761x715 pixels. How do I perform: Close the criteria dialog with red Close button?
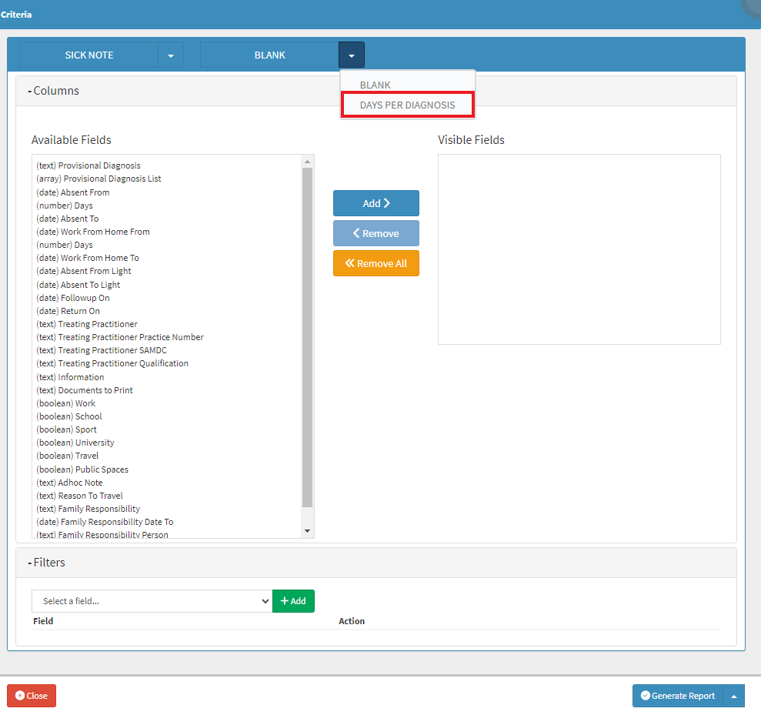pyautogui.click(x=32, y=696)
